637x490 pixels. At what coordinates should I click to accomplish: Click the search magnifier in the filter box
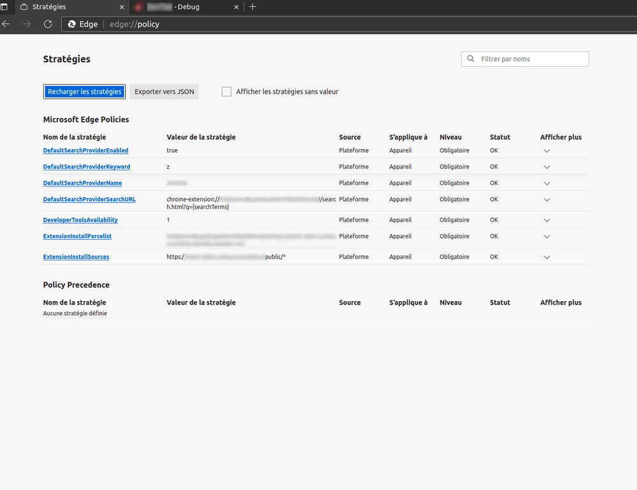click(471, 59)
